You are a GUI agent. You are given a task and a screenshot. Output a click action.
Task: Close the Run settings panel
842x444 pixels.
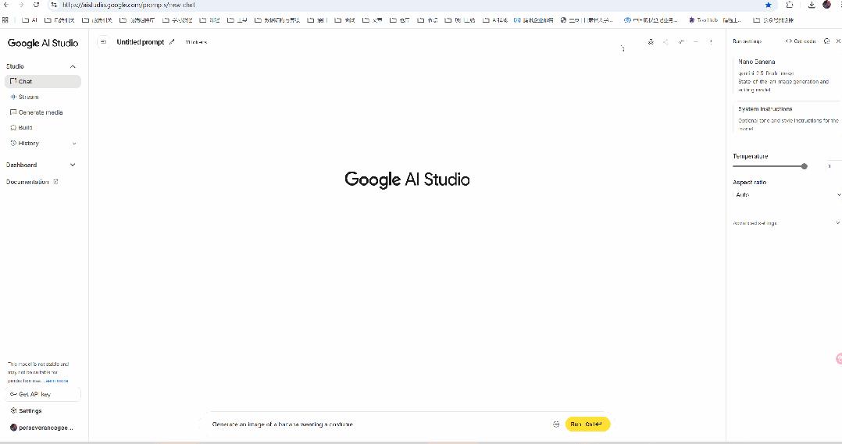[x=838, y=41]
